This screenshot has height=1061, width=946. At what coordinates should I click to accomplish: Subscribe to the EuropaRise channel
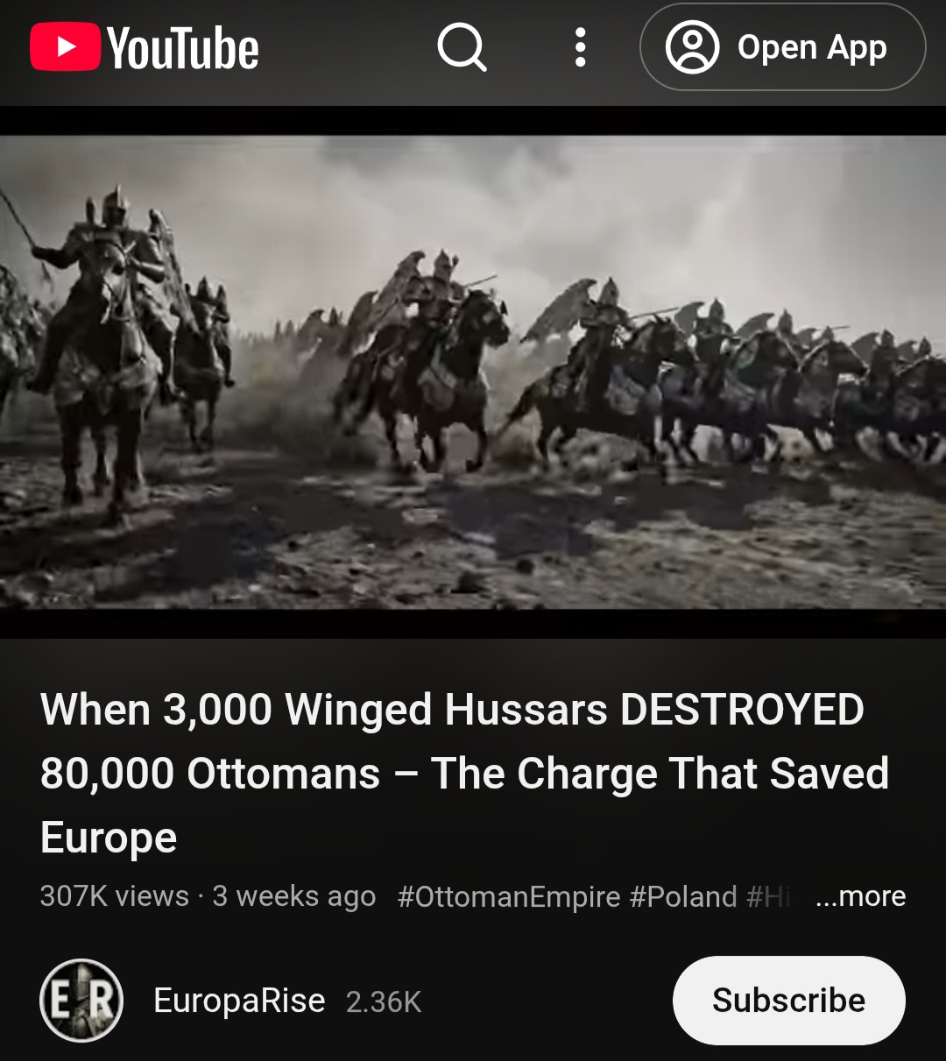[x=788, y=1000]
